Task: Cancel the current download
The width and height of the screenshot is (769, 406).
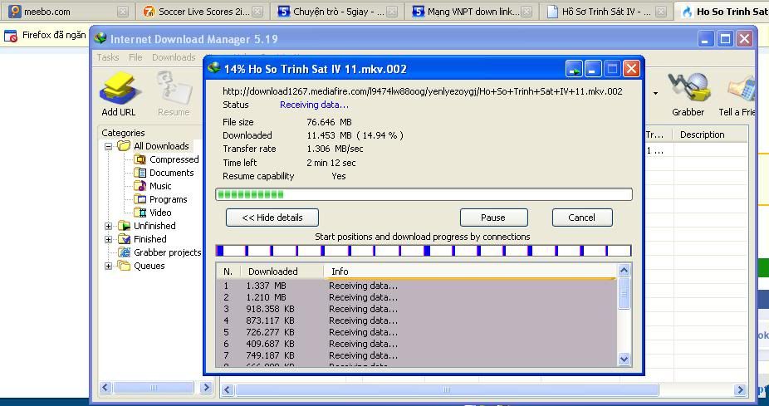Action: (x=582, y=218)
